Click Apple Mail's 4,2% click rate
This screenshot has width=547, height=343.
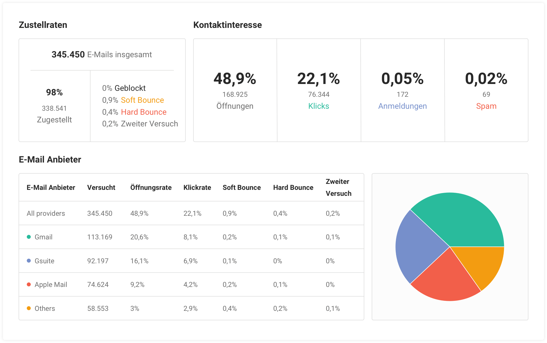point(190,285)
